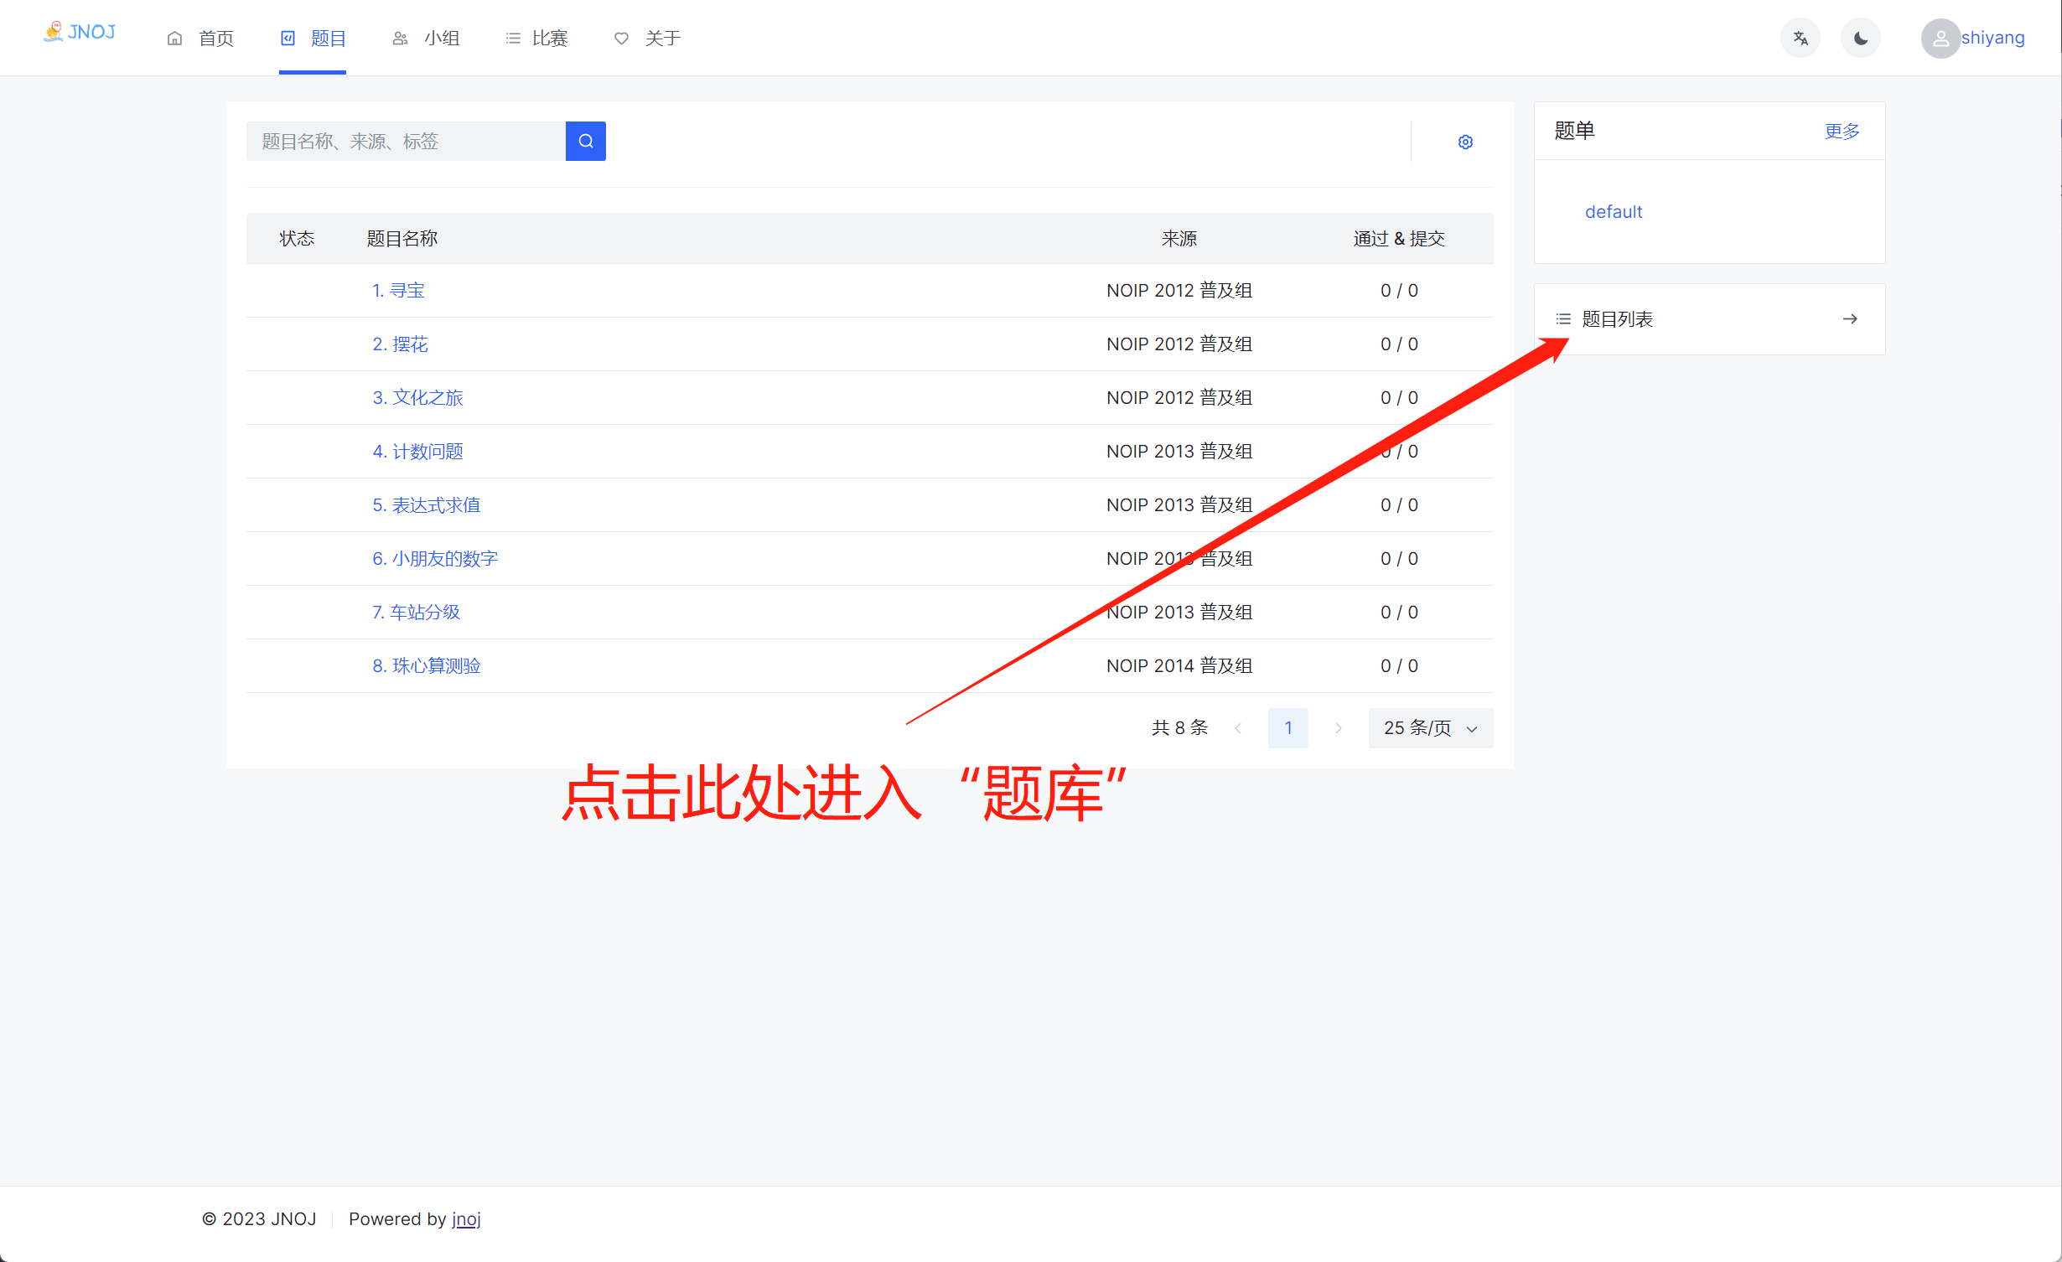The width and height of the screenshot is (2062, 1262).
Task: Click the 更多 link in 题单
Action: click(1842, 132)
